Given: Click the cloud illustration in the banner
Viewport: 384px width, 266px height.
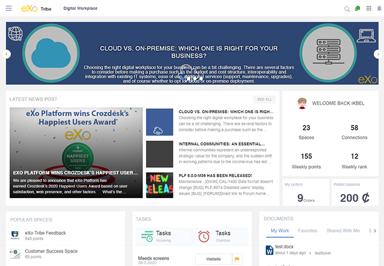Looking at the screenshot, I should click(51, 53).
